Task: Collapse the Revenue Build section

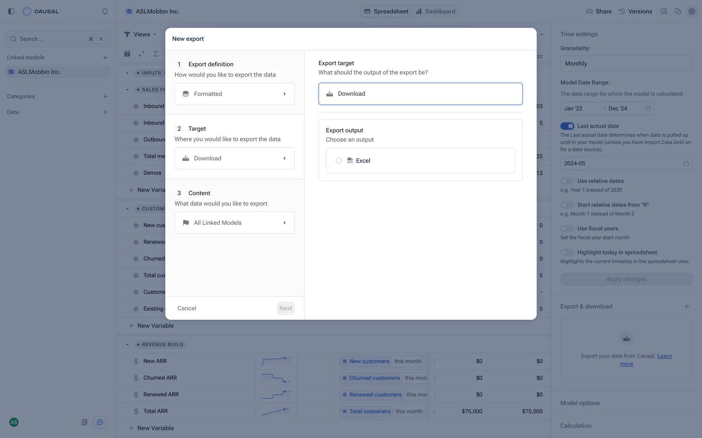Action: tap(127, 345)
